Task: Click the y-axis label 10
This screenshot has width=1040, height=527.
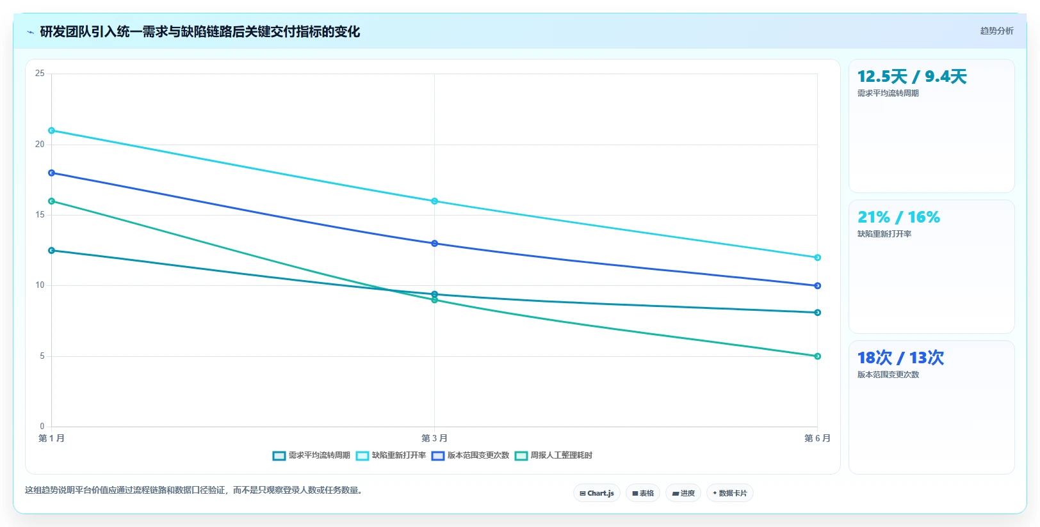Action: click(40, 285)
